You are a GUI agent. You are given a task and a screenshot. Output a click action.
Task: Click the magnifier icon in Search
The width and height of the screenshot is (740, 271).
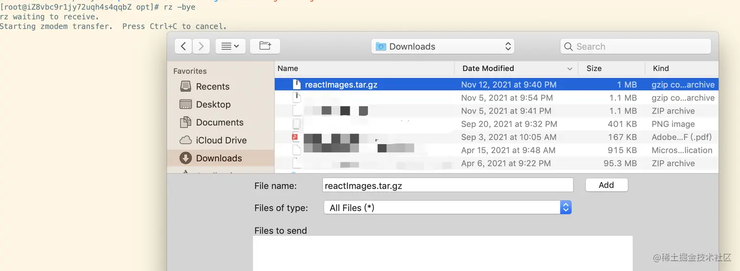[568, 47]
